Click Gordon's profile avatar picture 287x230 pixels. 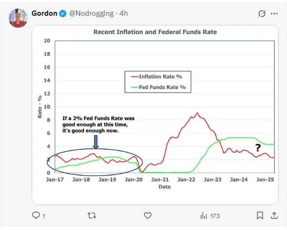[18, 18]
